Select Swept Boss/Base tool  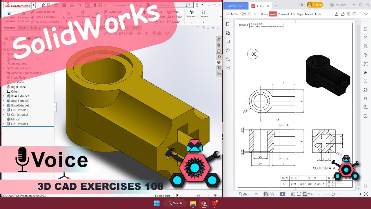(x=43, y=12)
